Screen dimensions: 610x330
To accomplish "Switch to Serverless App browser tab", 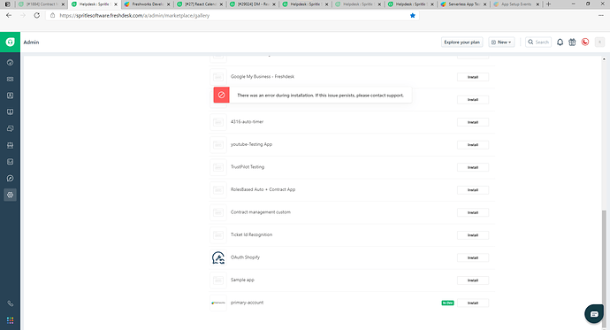I will [x=464, y=4].
